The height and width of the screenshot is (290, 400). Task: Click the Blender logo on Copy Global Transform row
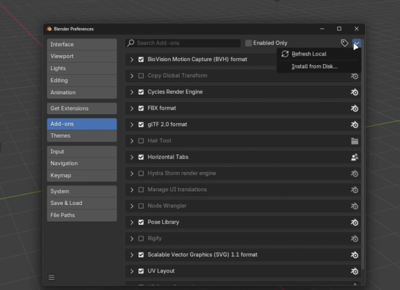coord(355,76)
